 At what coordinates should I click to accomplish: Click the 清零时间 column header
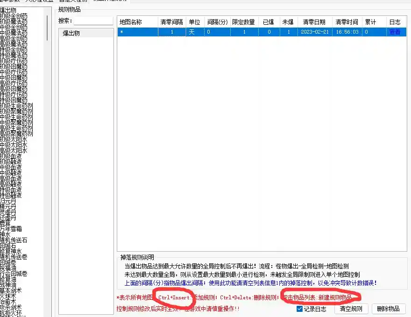[347, 22]
